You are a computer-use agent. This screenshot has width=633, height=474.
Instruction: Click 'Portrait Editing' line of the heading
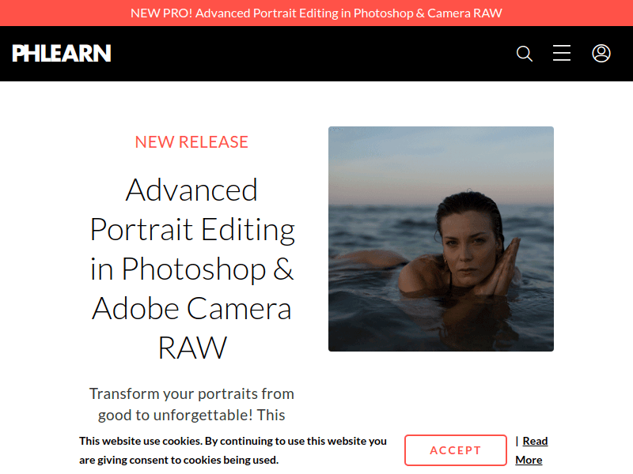click(192, 230)
